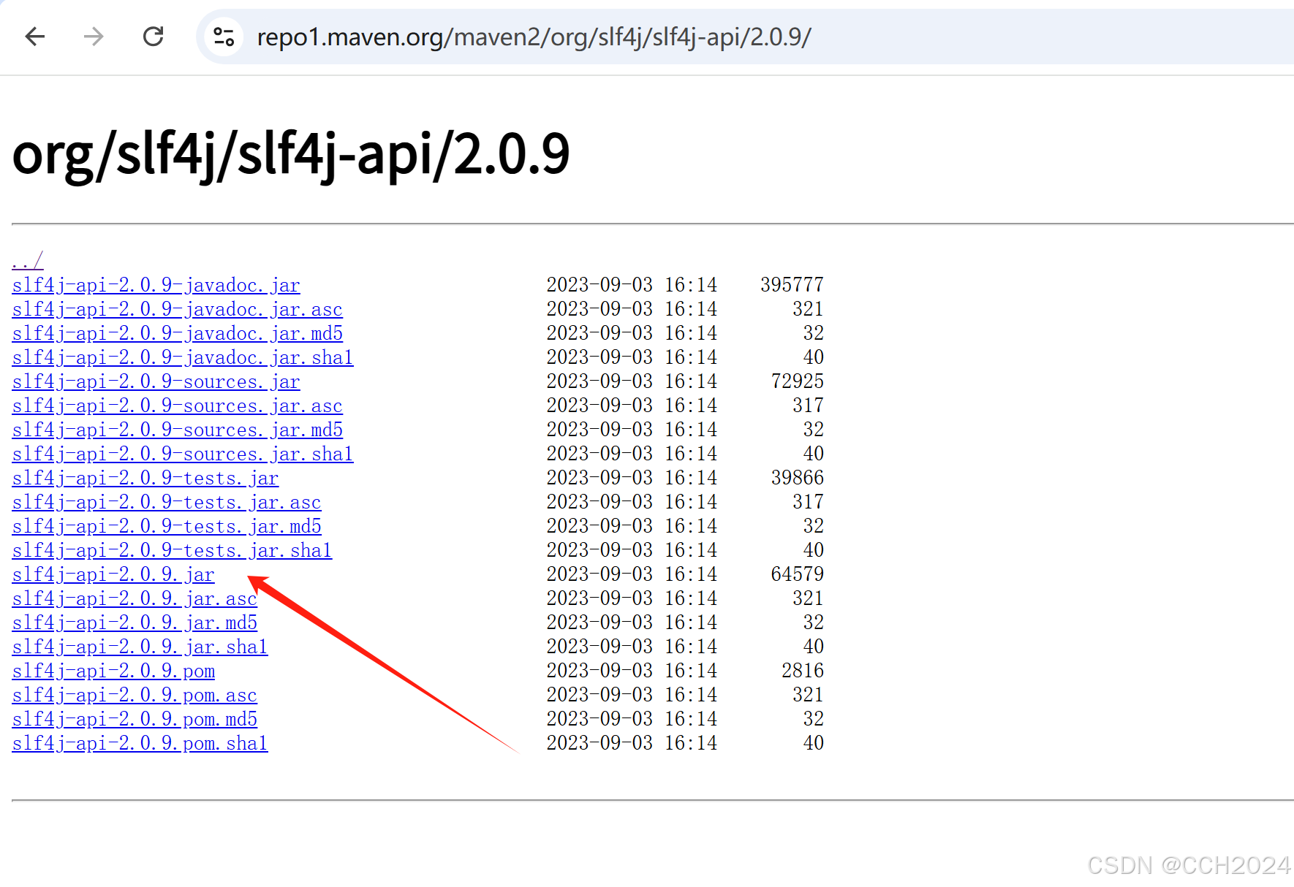The image size is (1294, 887).
Task: Reload the current page
Action: pos(153,37)
